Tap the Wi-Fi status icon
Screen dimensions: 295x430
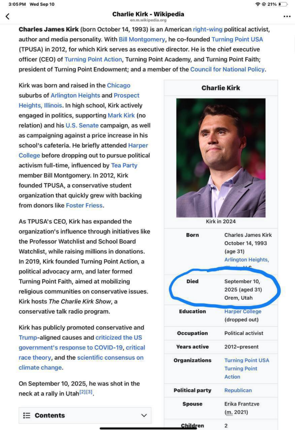[257, 4]
